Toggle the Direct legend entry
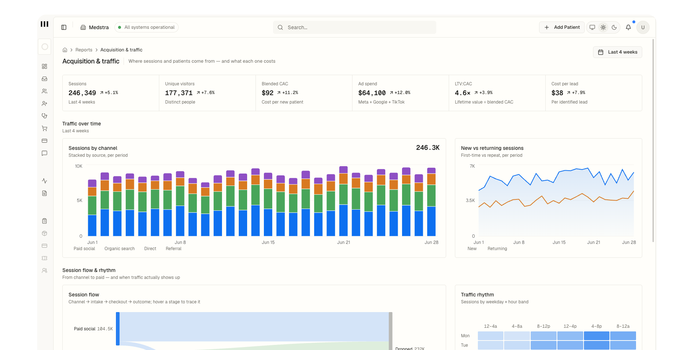This screenshot has height=350, width=694. 150,249
